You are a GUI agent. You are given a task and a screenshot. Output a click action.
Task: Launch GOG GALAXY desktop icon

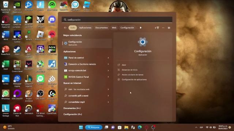[x=17, y=95]
